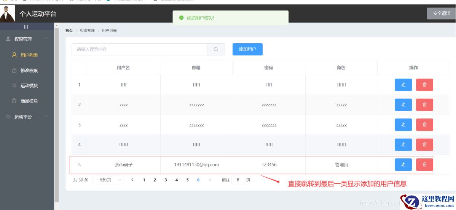This screenshot has height=210, width=456.
Task: Click the search magnifier icon button
Action: [216, 49]
